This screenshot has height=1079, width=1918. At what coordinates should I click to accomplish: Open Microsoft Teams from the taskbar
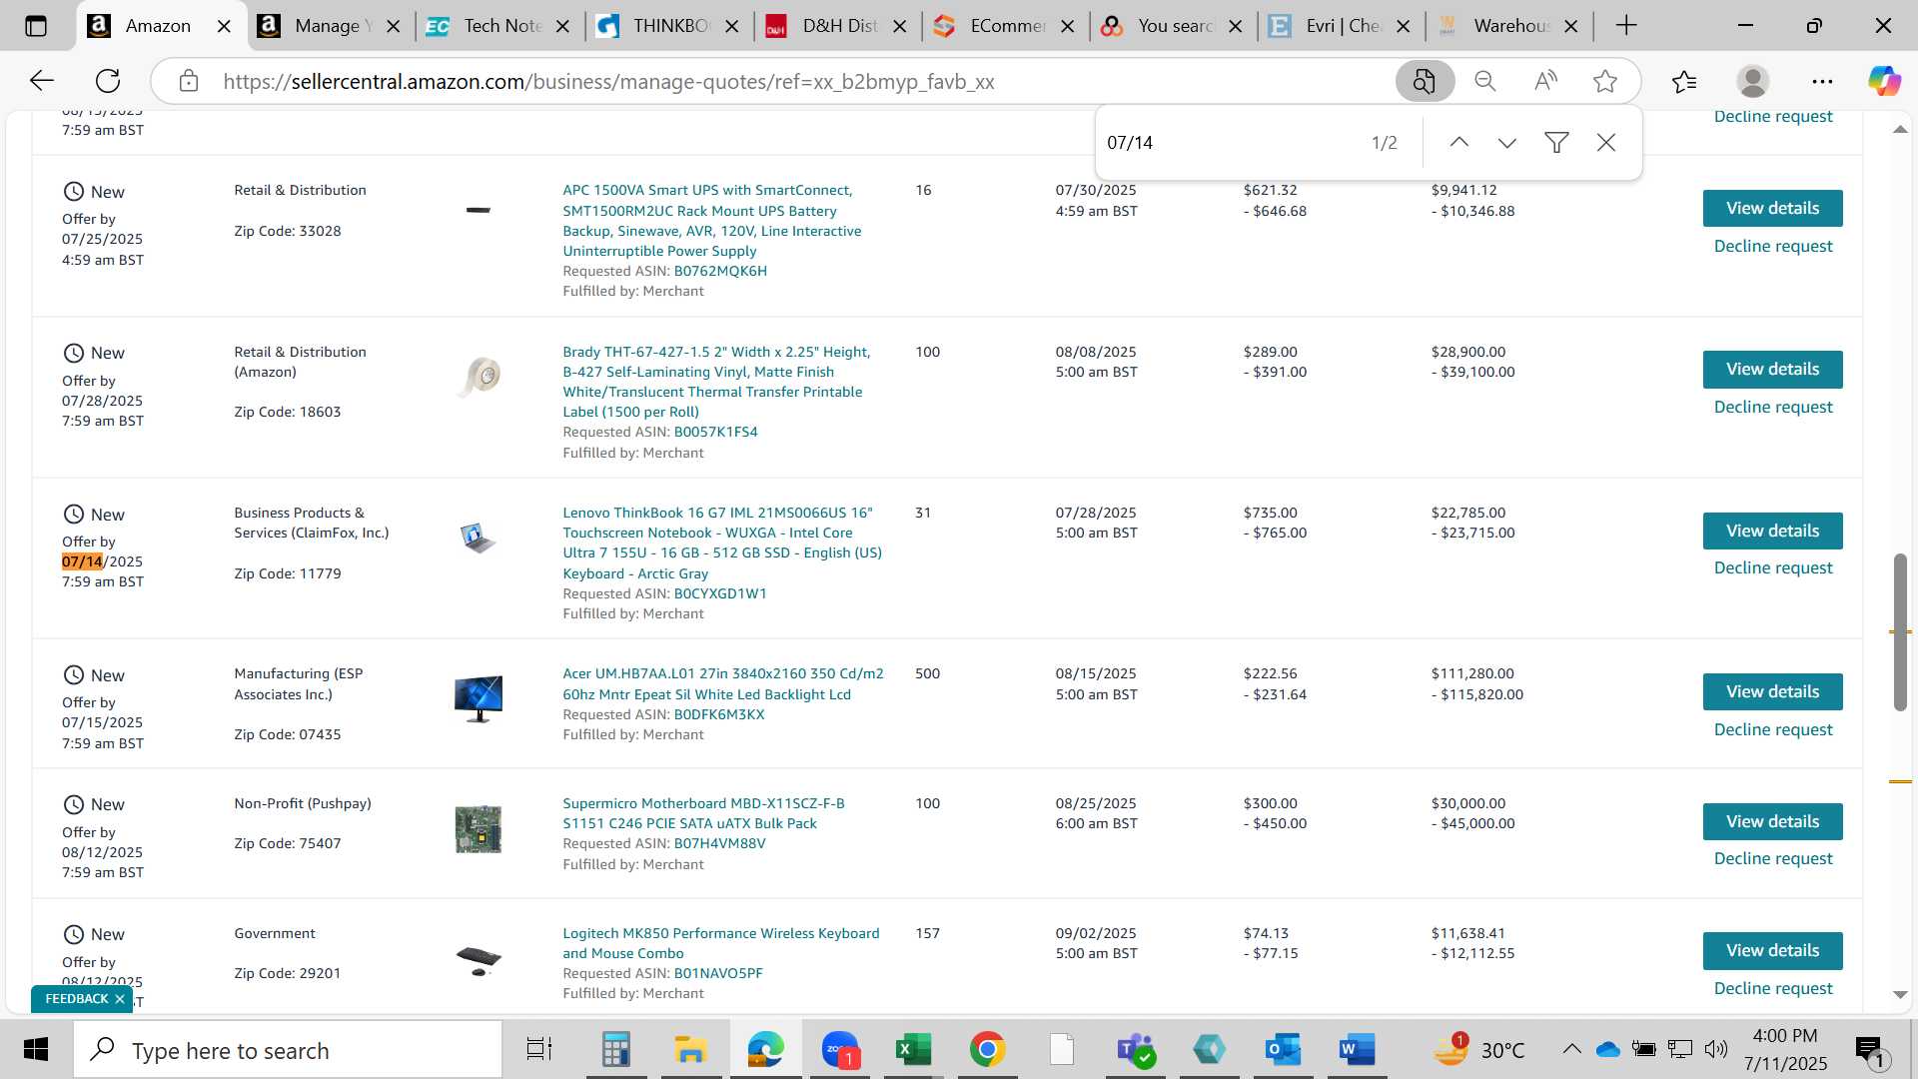(x=1136, y=1050)
